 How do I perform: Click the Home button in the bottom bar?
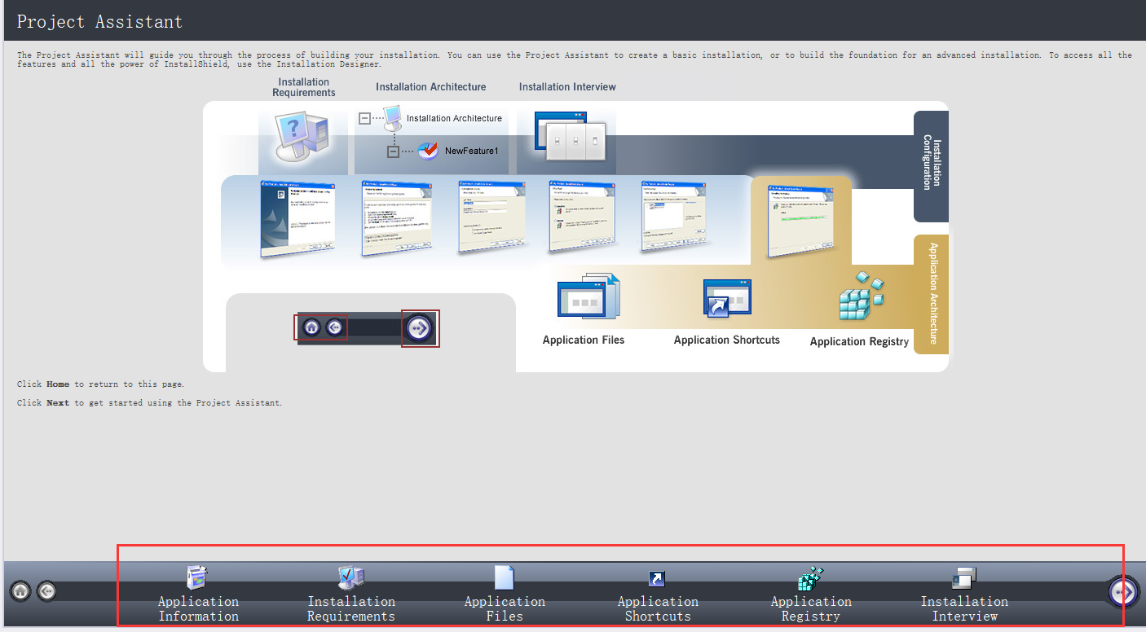[21, 591]
